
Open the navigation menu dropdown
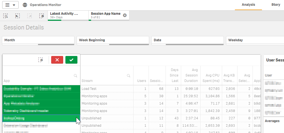(10, 5)
